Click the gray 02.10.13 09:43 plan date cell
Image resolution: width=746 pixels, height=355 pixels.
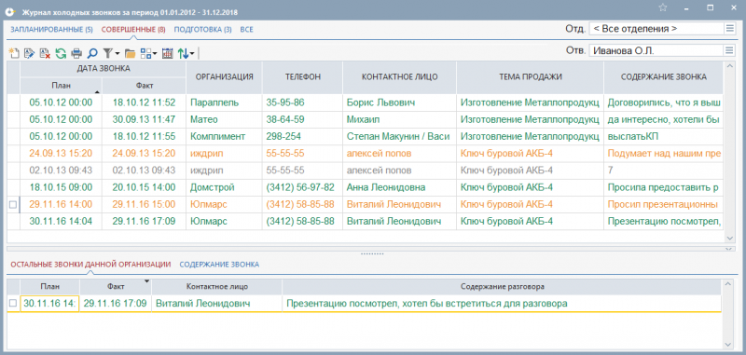click(61, 171)
